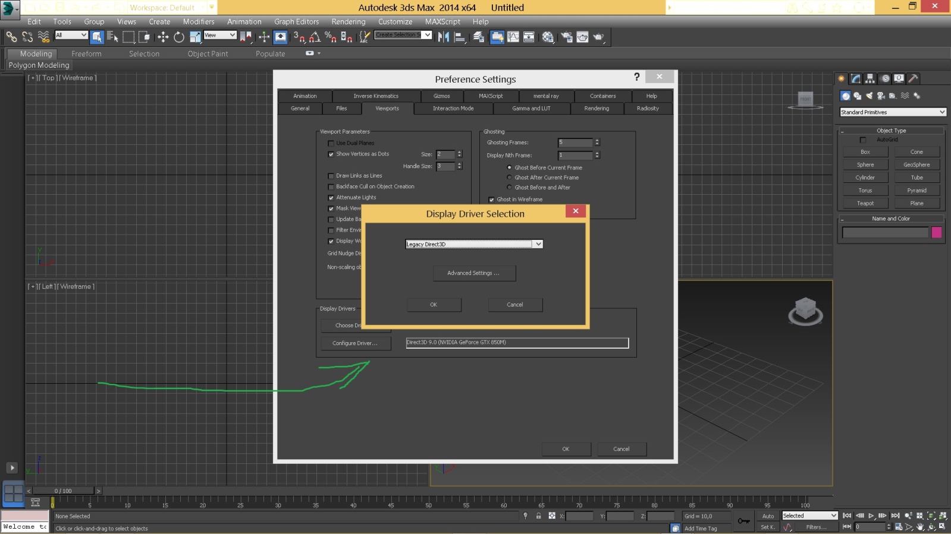The image size is (951, 534).
Task: Open the Utilities hammer panel icon
Action: pos(914,78)
